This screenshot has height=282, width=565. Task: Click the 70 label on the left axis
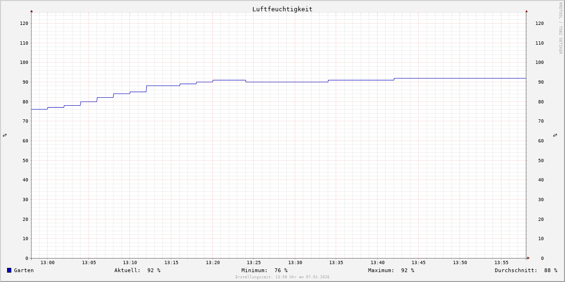pos(25,121)
